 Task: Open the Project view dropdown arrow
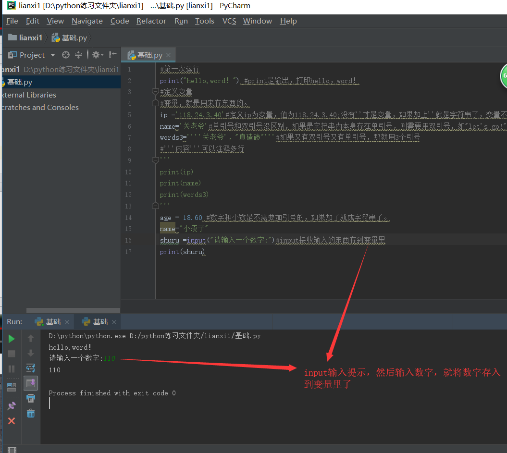coord(53,55)
